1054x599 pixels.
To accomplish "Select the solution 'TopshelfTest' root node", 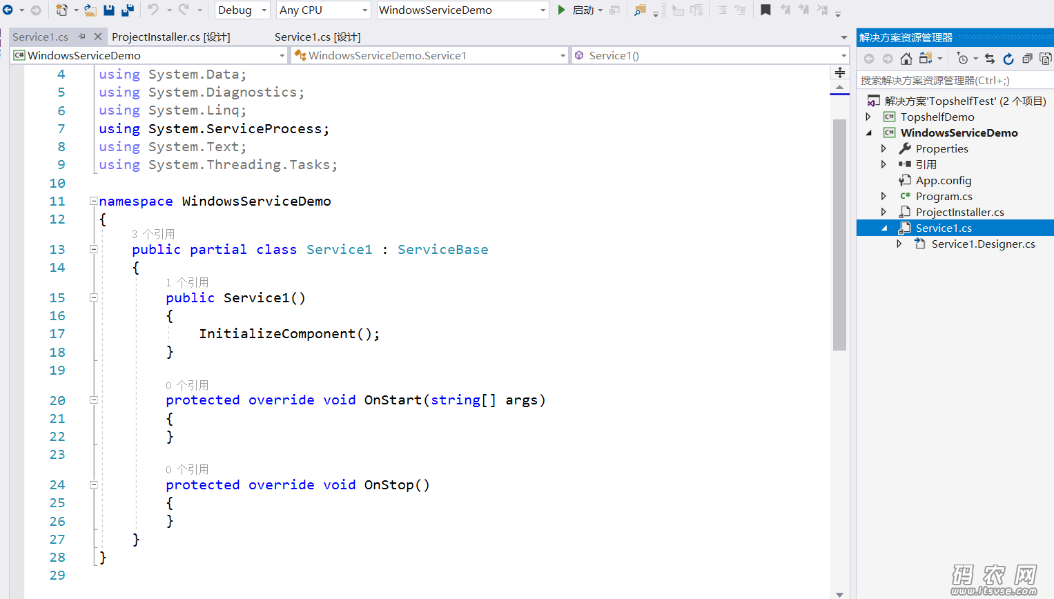I will [965, 101].
